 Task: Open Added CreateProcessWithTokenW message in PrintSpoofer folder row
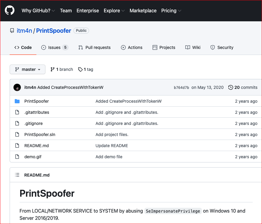point(128,101)
